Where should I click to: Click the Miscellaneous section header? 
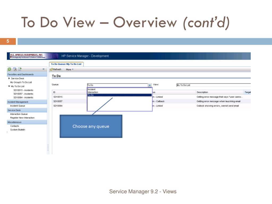click(x=27, y=122)
